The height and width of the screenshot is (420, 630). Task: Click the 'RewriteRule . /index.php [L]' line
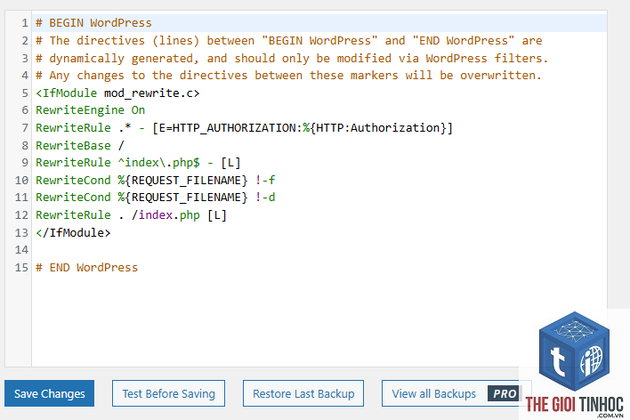tap(131, 215)
